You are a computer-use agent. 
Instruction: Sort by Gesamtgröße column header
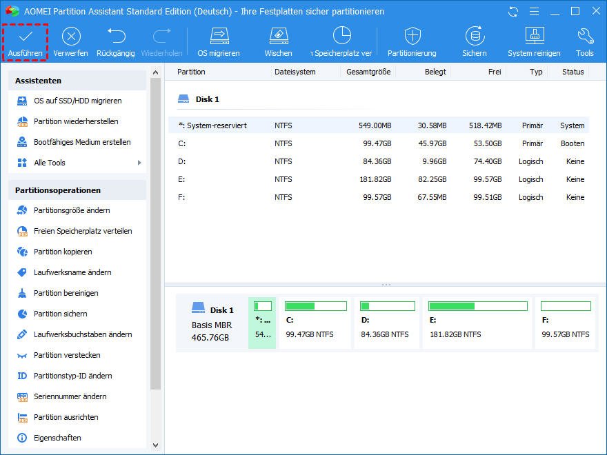pos(368,72)
